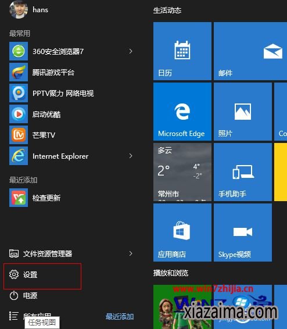287x329 pixels.
Task: Open the PPTV聚力 网络电视 icon
Action: pos(19,93)
